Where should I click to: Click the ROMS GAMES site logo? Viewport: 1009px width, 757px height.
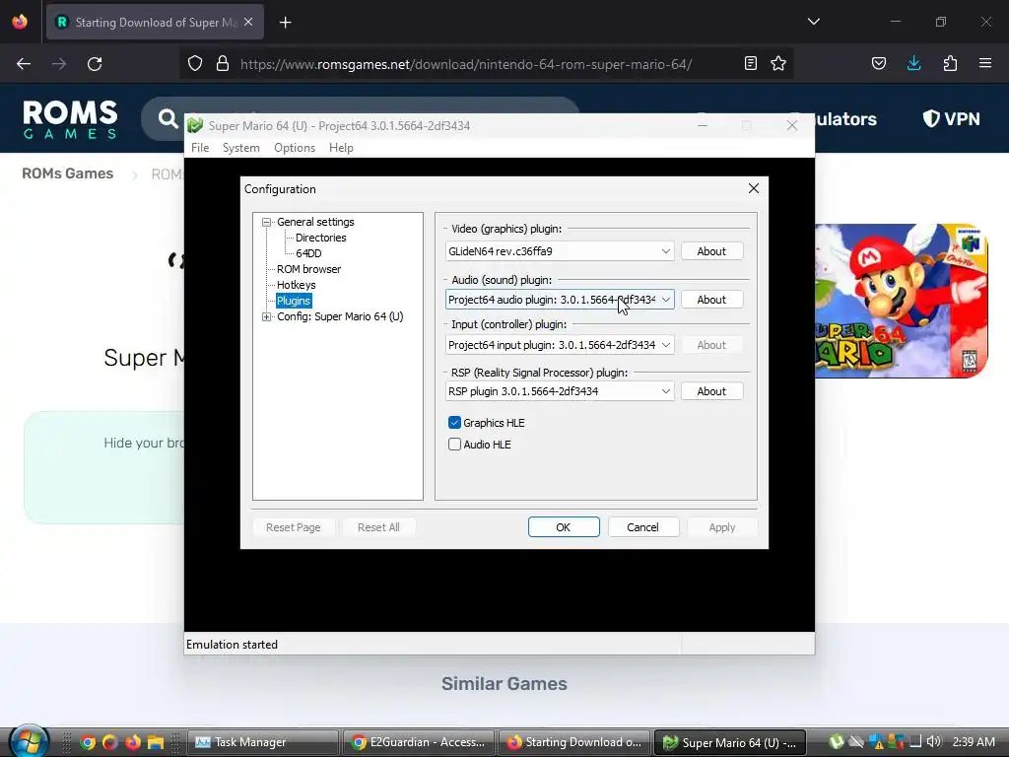[70, 119]
